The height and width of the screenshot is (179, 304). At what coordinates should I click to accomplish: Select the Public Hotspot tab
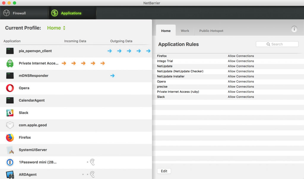(x=211, y=31)
